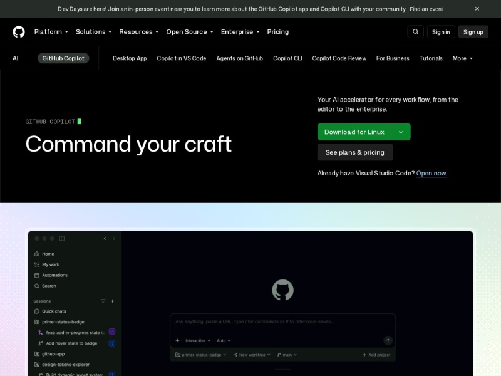The image size is (501, 376).
Task: Click Download for Linux button
Action: (354, 132)
